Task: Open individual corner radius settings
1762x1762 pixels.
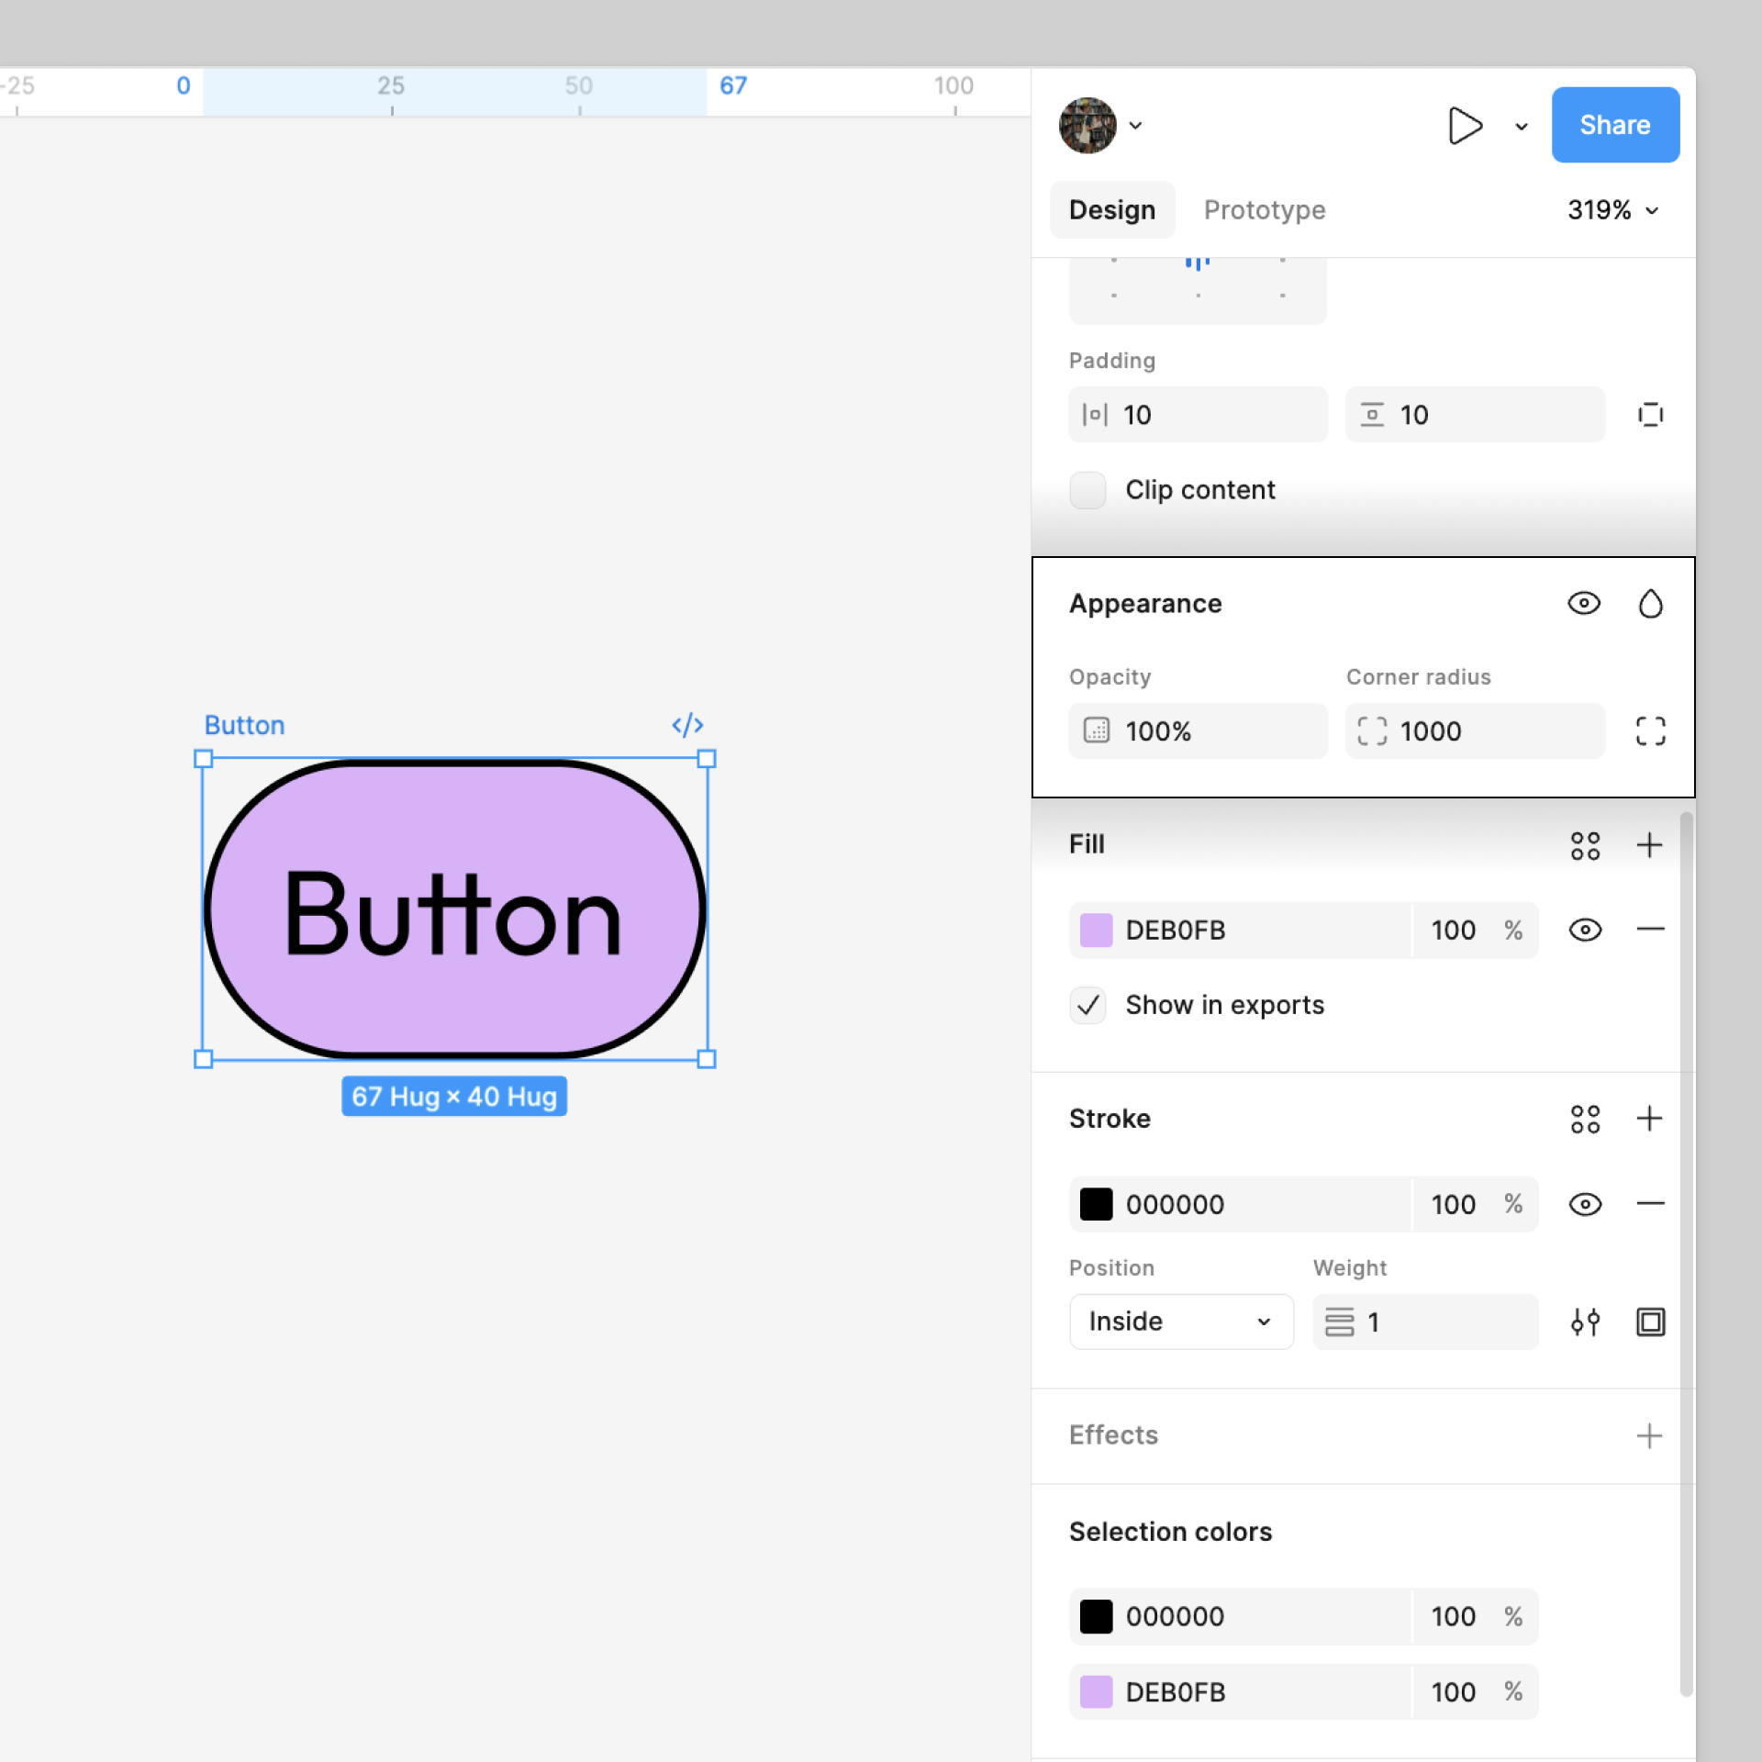Action: [1649, 731]
